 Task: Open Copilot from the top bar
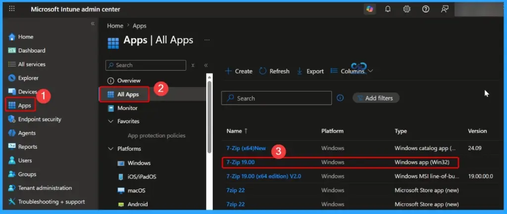(369, 9)
